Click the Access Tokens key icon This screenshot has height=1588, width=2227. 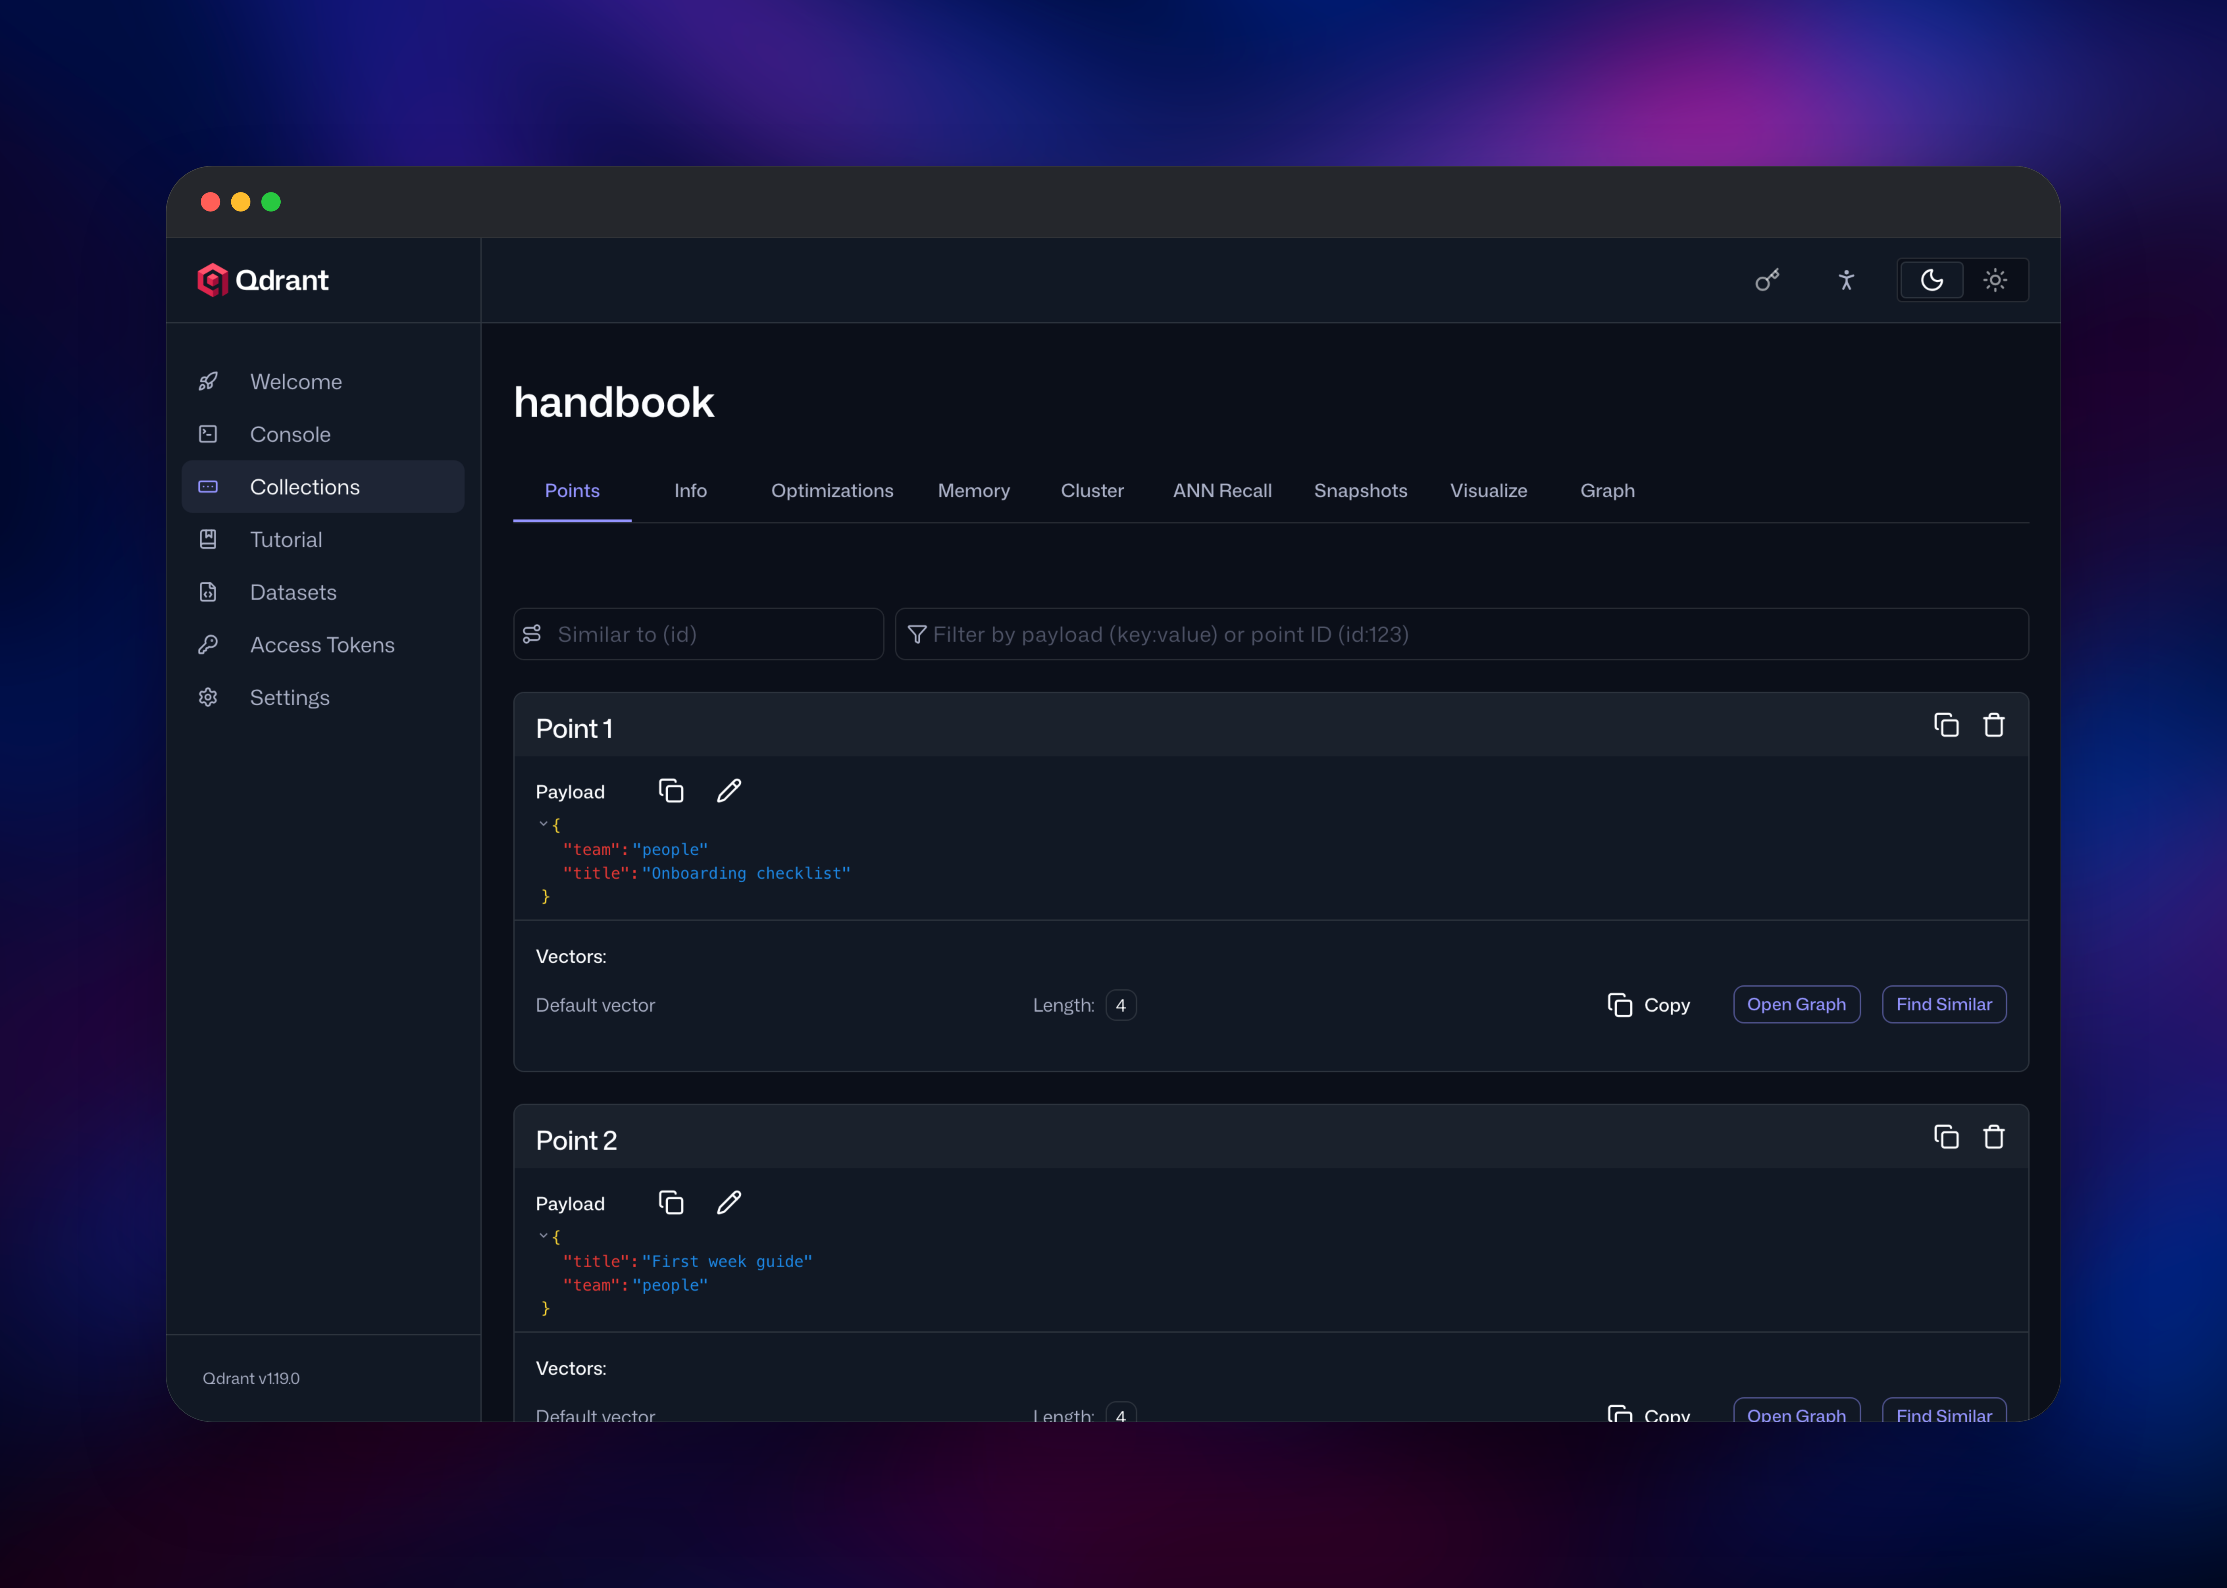(x=208, y=645)
